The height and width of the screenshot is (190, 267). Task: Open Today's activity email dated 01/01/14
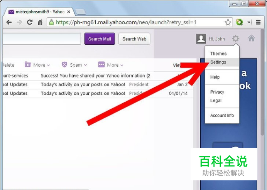point(97,93)
